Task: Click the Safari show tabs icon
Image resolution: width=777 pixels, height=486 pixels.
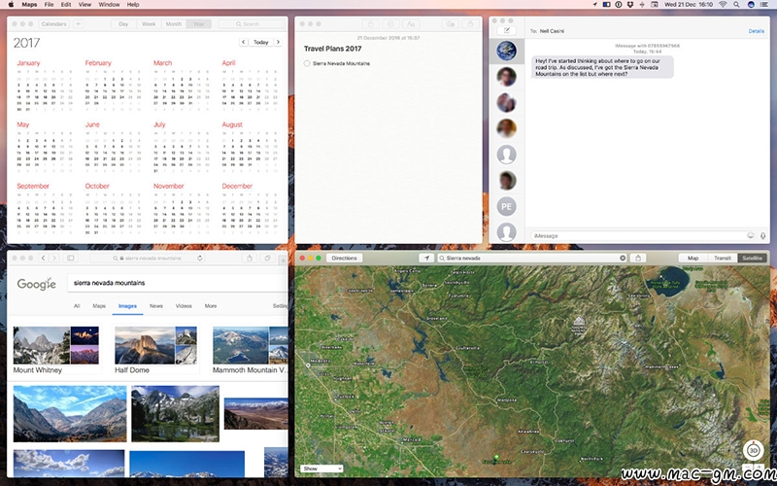Action: [x=268, y=258]
